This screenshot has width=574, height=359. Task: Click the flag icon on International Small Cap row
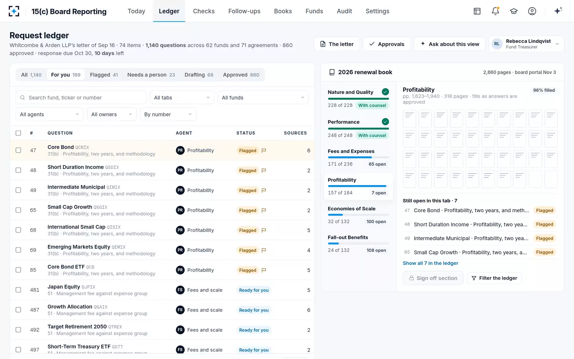(x=264, y=230)
